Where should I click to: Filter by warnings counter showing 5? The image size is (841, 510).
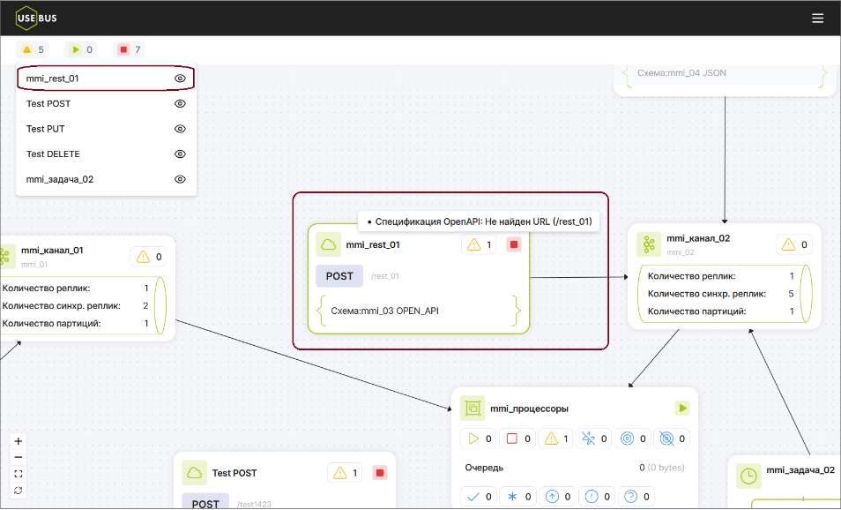(33, 49)
